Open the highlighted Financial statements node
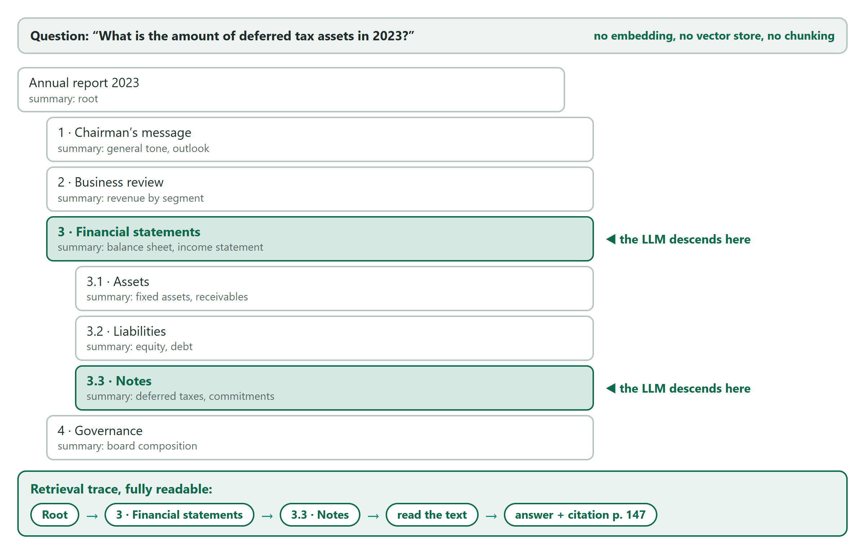This screenshot has height=554, width=865. [320, 239]
